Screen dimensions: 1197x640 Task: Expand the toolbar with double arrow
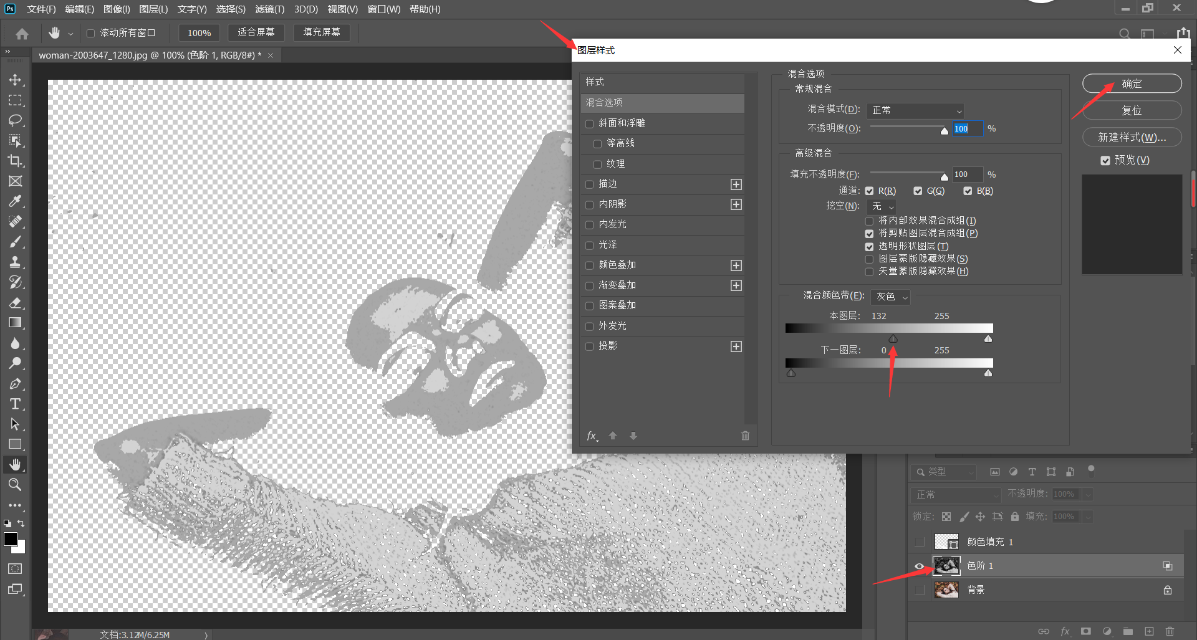pos(7,52)
